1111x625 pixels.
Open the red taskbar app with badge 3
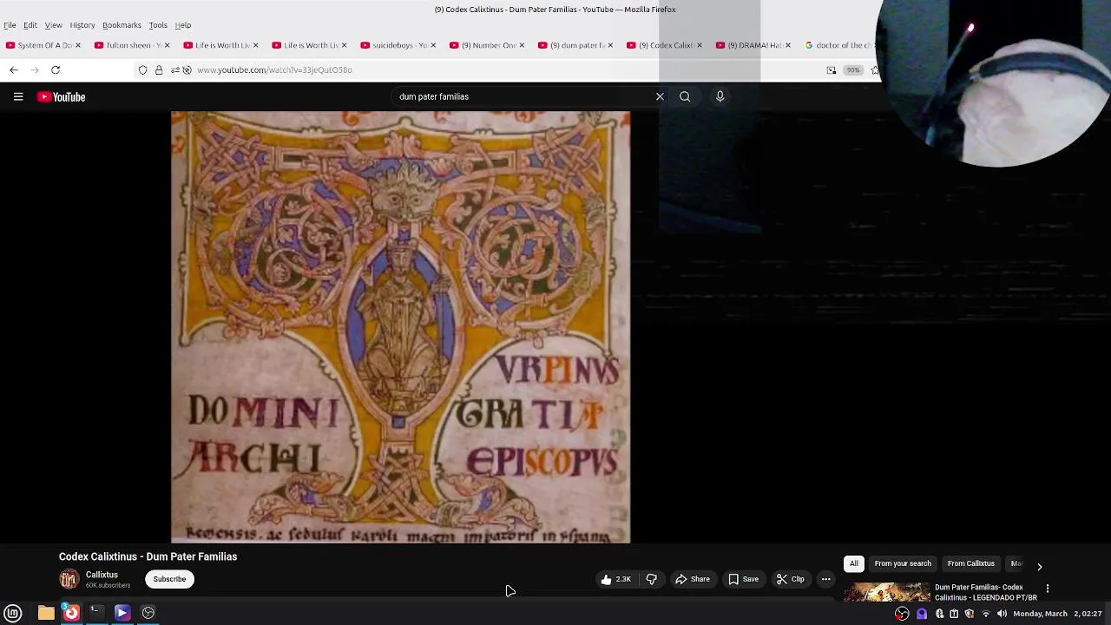pyautogui.click(x=71, y=613)
